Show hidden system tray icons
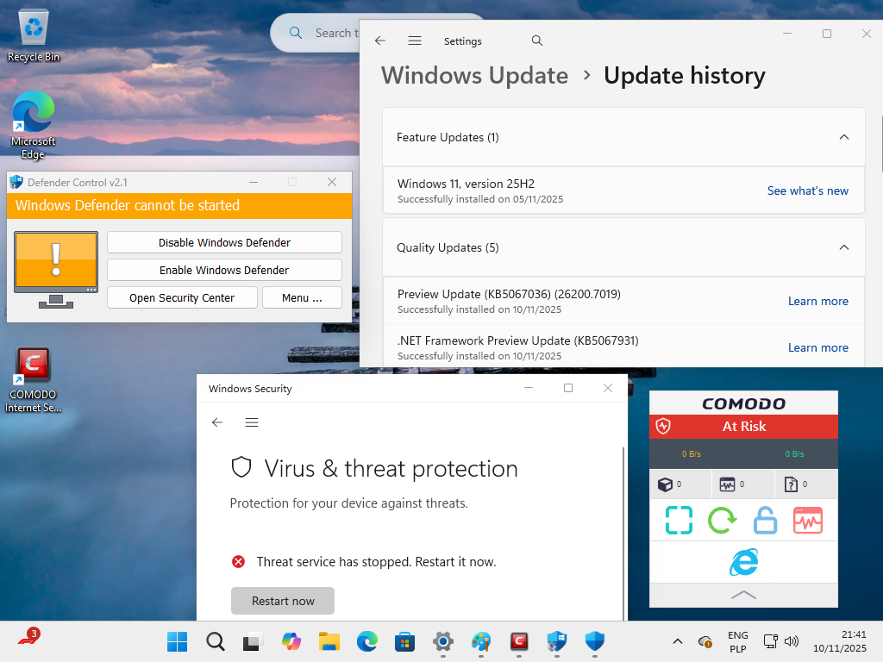883x662 pixels. tap(678, 641)
